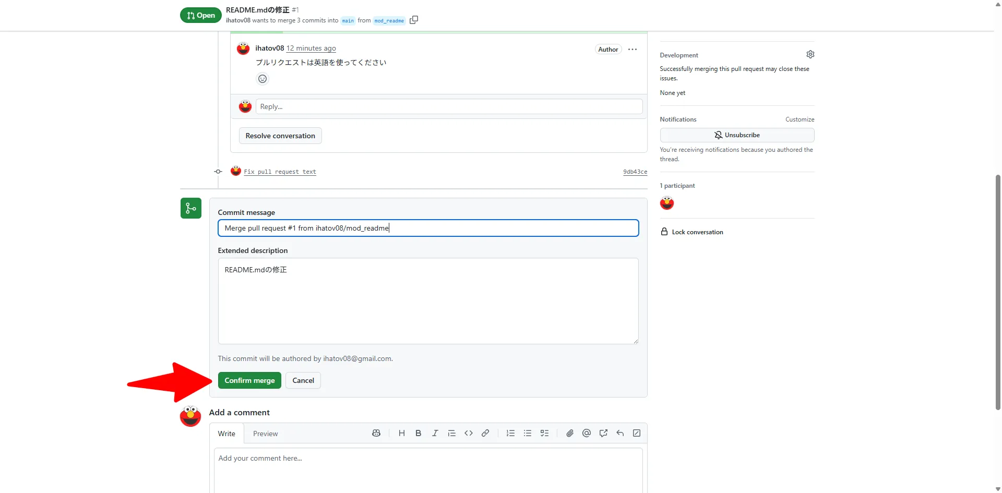
Task: Cancel the merge
Action: pos(303,380)
